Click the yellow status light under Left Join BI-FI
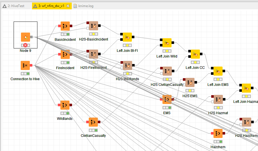 pos(127,45)
